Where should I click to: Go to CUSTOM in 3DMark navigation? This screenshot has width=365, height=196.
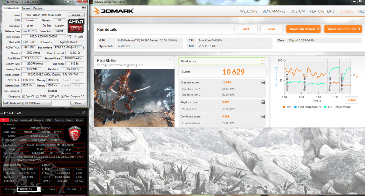[297, 11]
